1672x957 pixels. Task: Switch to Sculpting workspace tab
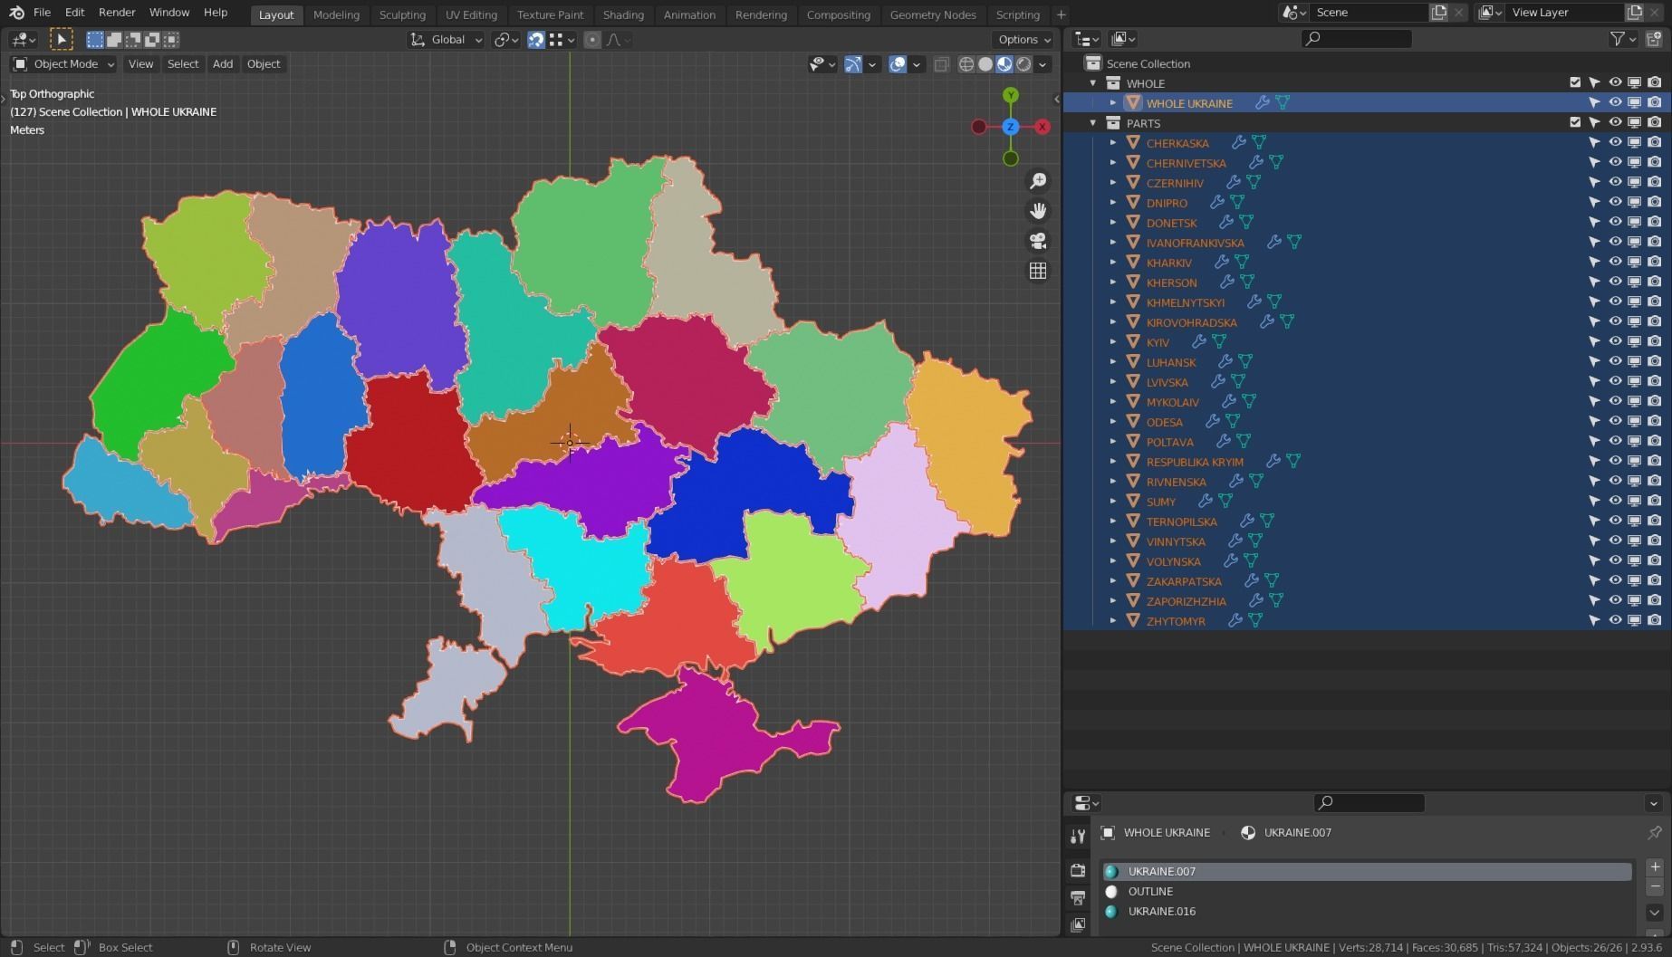pos(402,14)
